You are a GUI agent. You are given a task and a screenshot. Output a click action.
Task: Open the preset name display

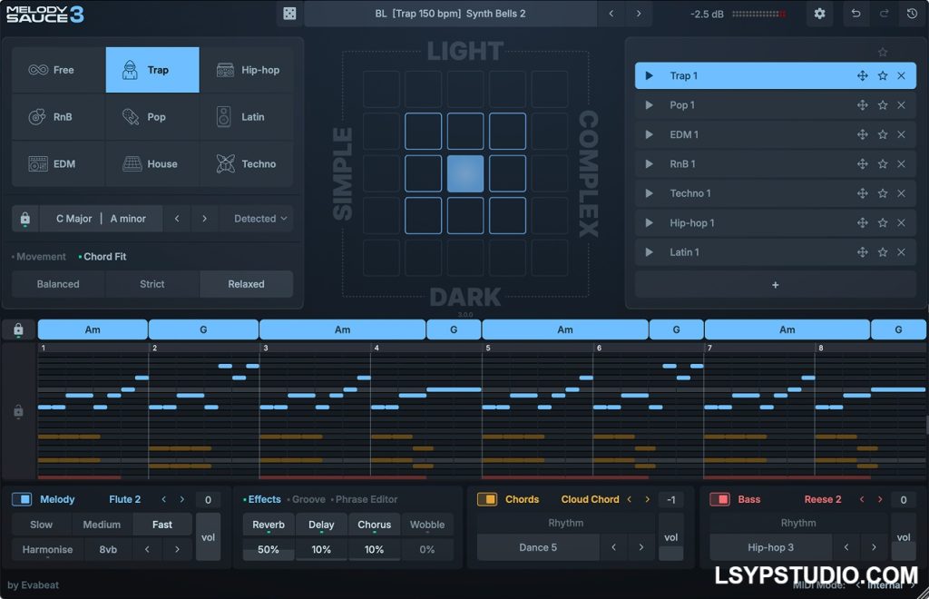[x=450, y=14]
